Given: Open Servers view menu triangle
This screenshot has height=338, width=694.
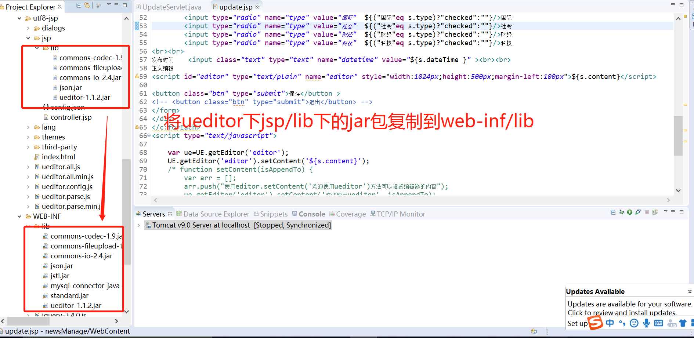Looking at the screenshot, I should coord(665,211).
